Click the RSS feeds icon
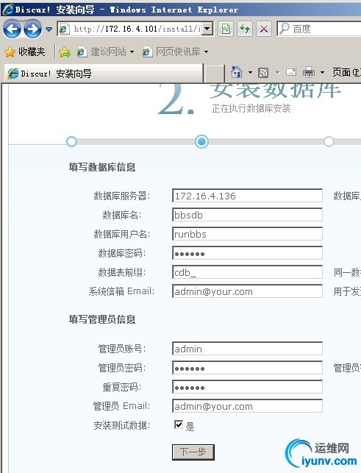 [x=263, y=73]
